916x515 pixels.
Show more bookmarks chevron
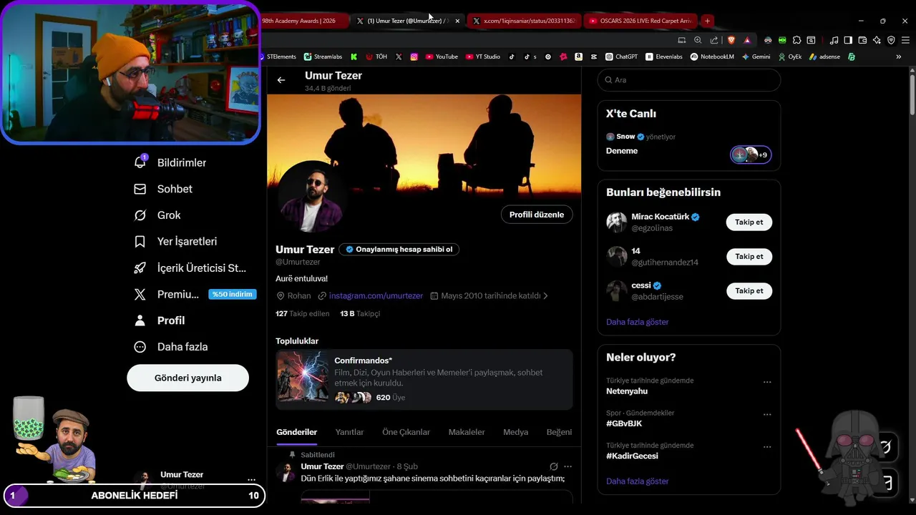[x=899, y=57]
